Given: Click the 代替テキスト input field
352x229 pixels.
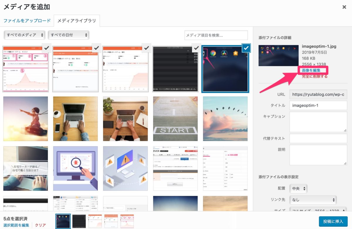Looking at the screenshot, I should (x=318, y=138).
